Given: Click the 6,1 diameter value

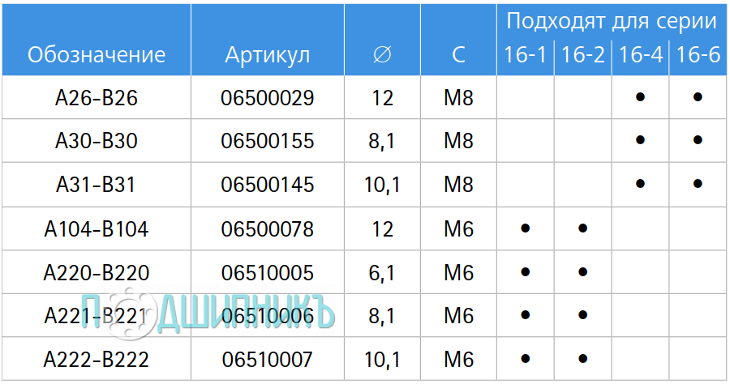Looking at the screenshot, I should (x=382, y=273).
